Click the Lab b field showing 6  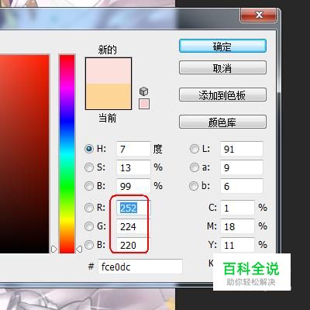pos(242,186)
